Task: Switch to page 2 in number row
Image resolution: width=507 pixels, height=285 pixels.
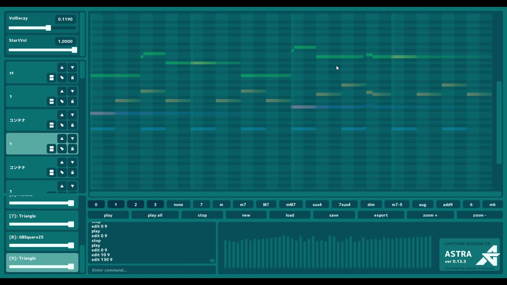Action: 135,205
